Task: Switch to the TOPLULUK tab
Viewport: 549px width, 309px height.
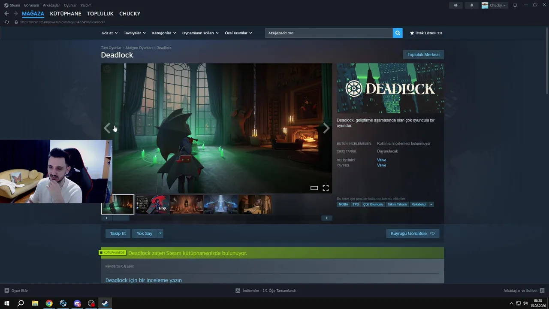Action: (100, 14)
